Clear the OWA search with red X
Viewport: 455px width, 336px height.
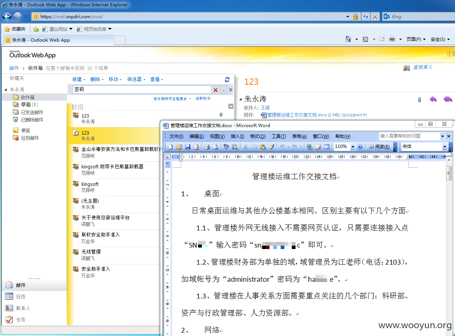[x=216, y=90]
